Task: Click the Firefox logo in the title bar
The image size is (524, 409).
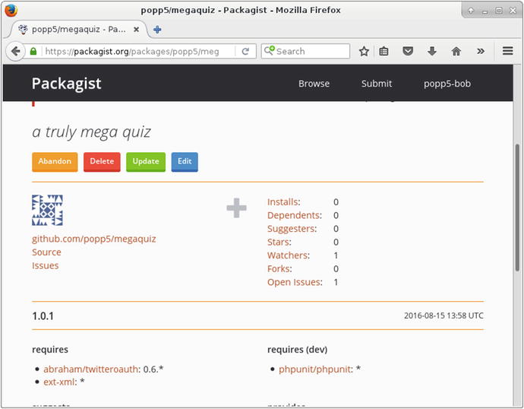Action: pyautogui.click(x=11, y=11)
